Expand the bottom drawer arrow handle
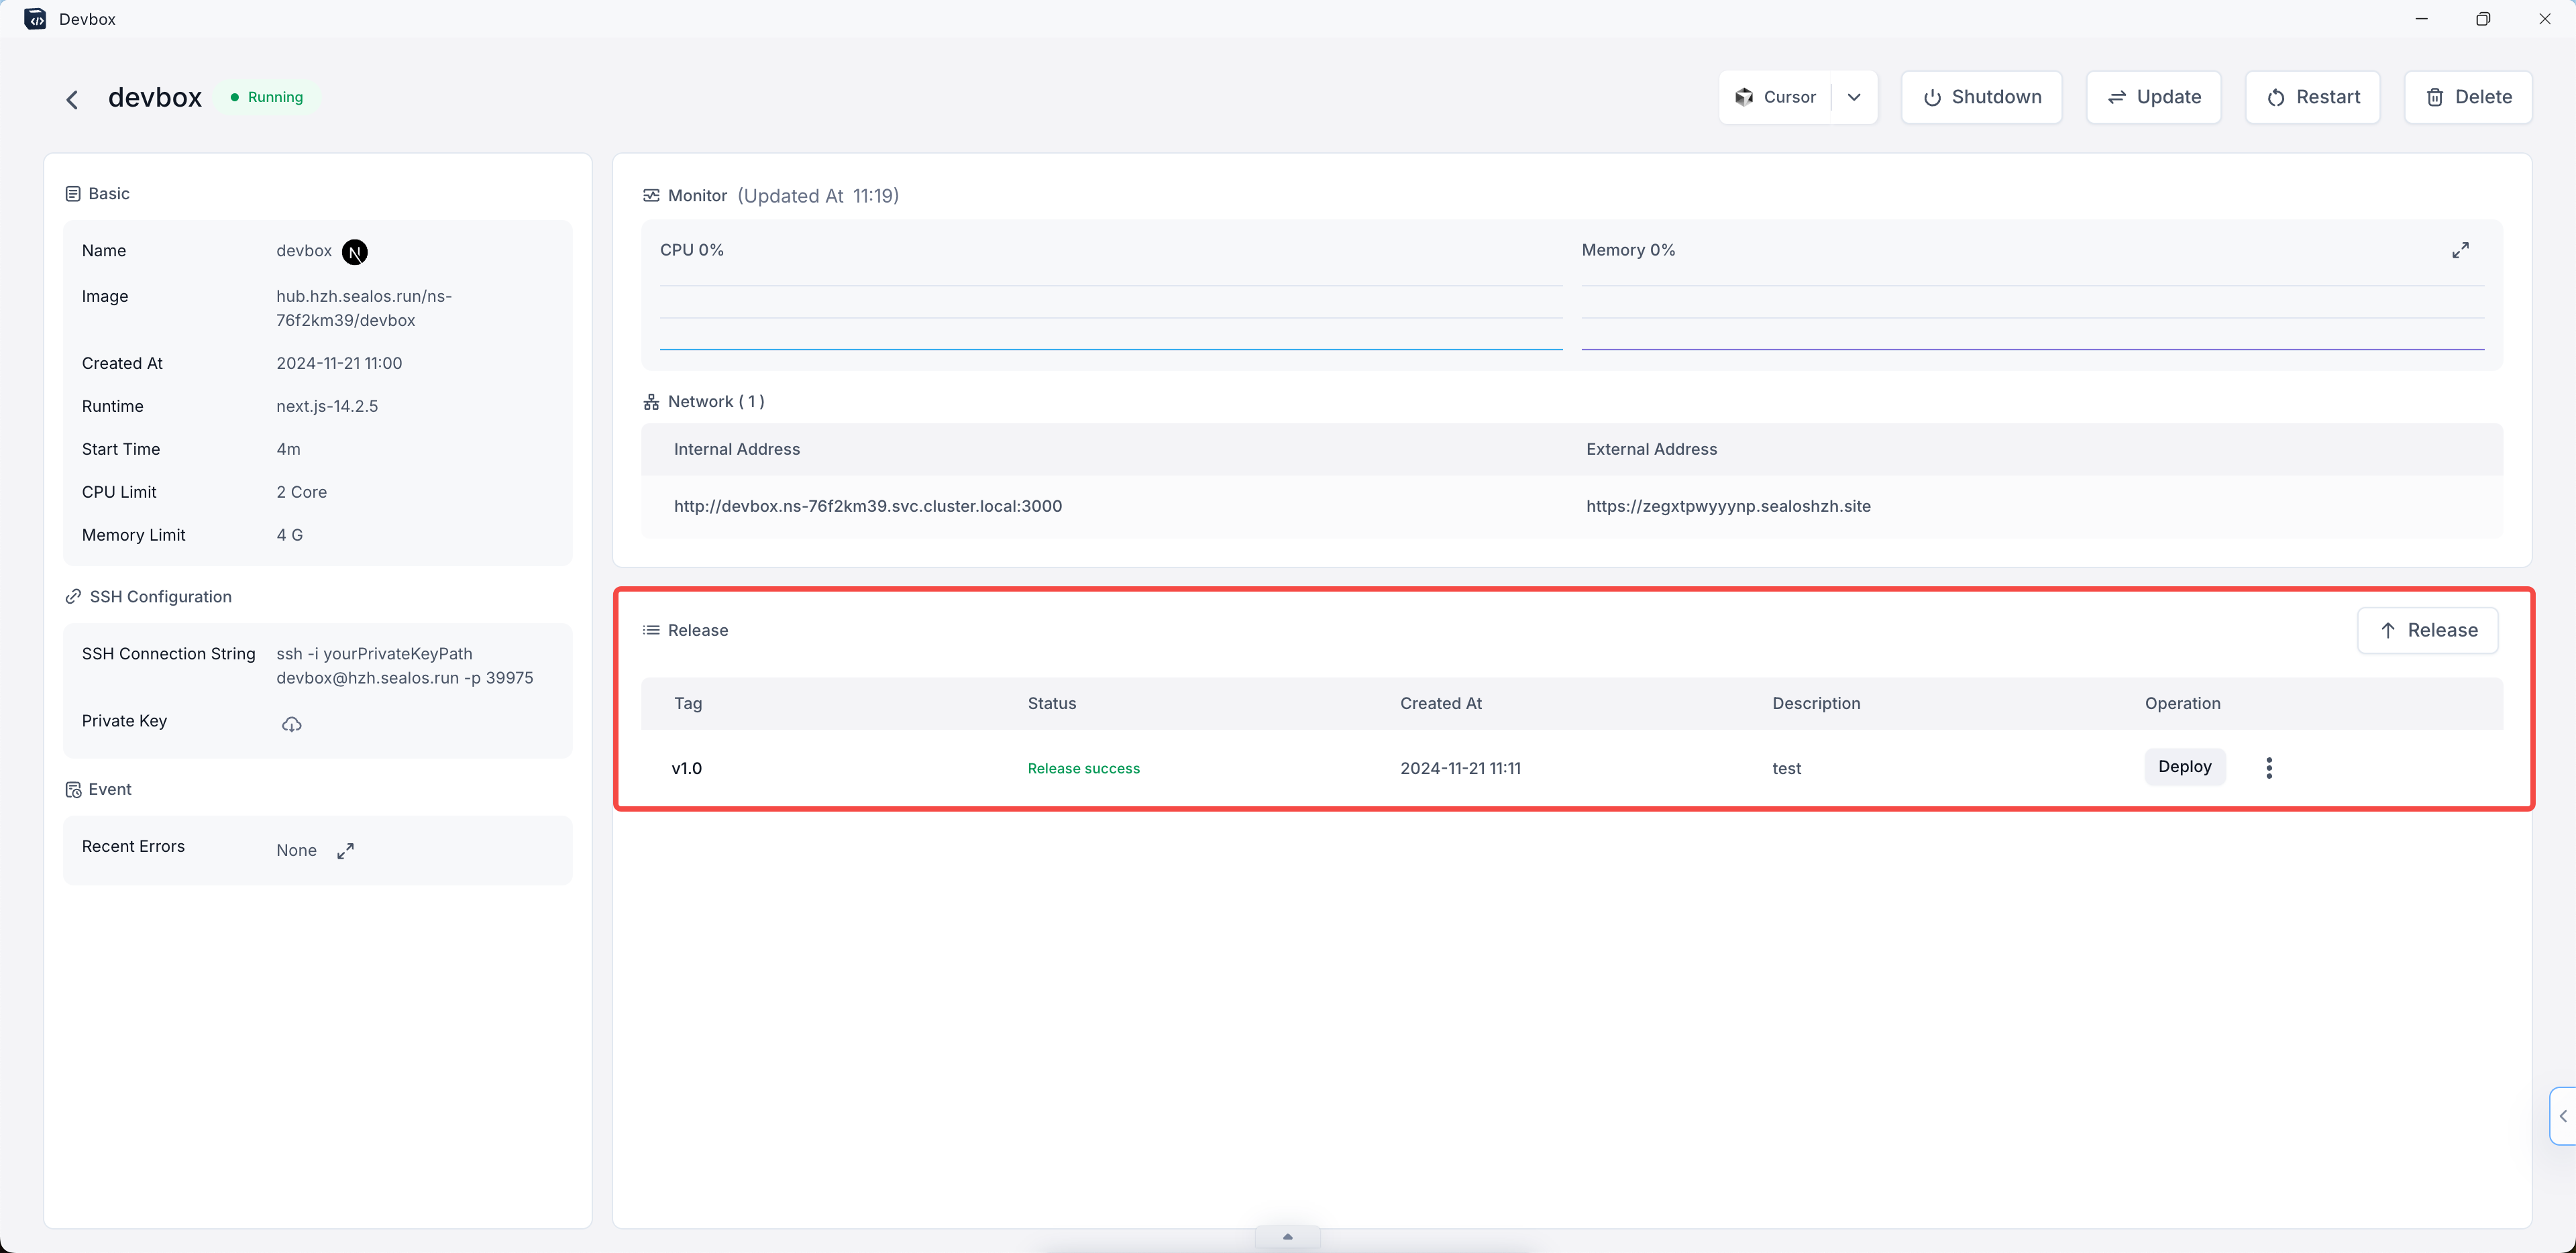The width and height of the screenshot is (2576, 1253). pos(1287,1237)
